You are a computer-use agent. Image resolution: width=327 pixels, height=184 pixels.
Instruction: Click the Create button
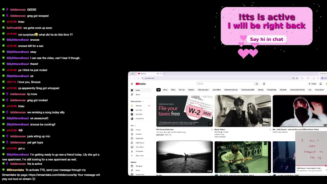[x=312, y=84]
